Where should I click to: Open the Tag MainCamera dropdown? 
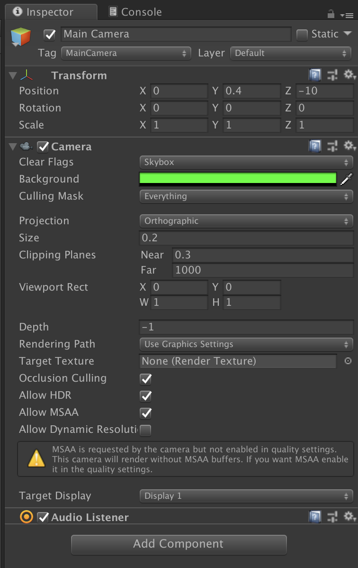[126, 53]
